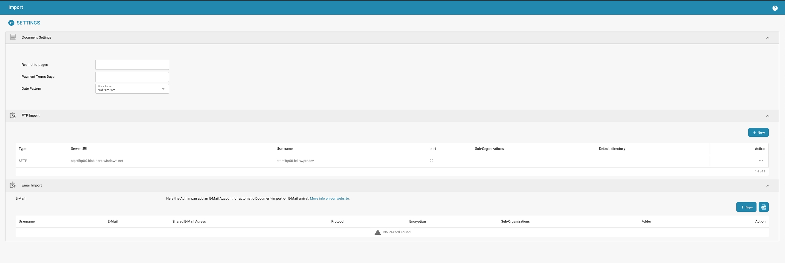Image resolution: width=785 pixels, height=263 pixels.
Task: Click the Shared E-Mail Adress column header
Action: coord(189,222)
